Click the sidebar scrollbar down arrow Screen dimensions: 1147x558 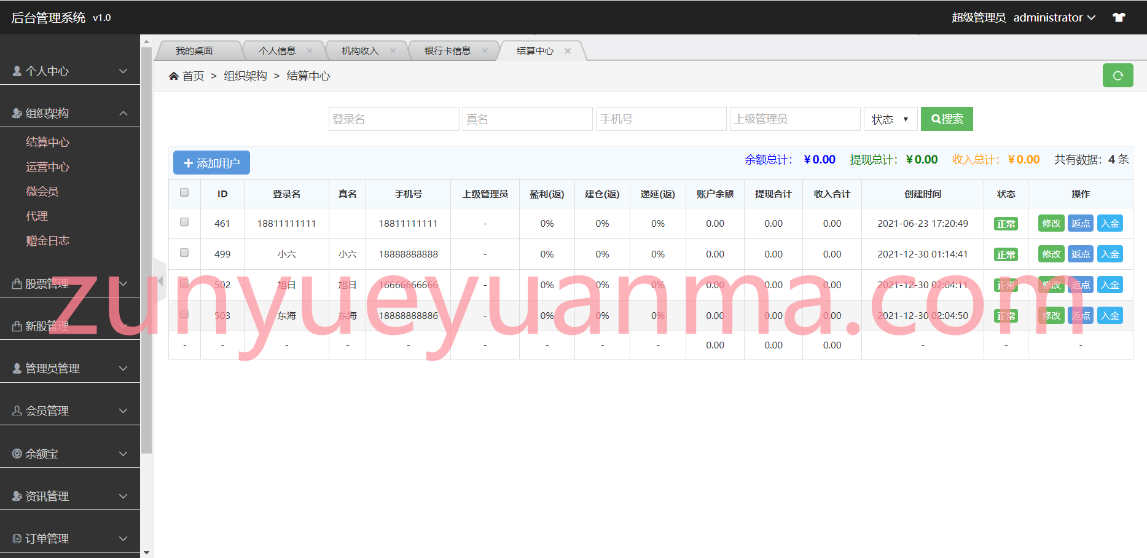[x=146, y=553]
